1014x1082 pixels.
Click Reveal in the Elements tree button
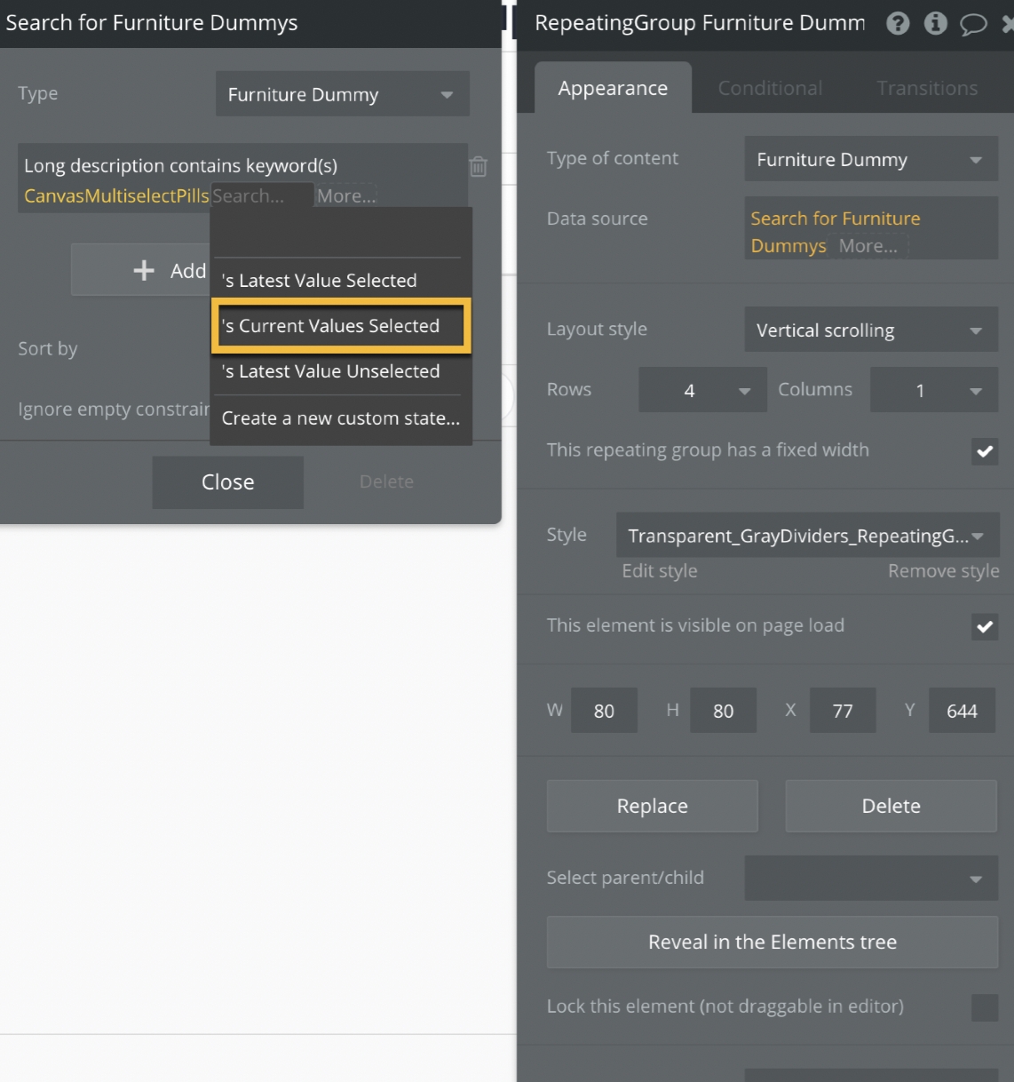[x=772, y=942]
